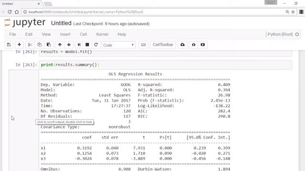Screen dimensions: 305x171
Task: Open the Edit menu
Action: tap(29, 34)
